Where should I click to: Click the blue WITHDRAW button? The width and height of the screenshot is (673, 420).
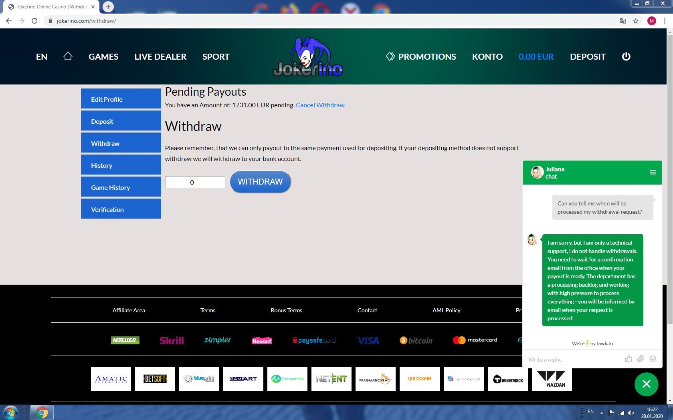click(261, 182)
